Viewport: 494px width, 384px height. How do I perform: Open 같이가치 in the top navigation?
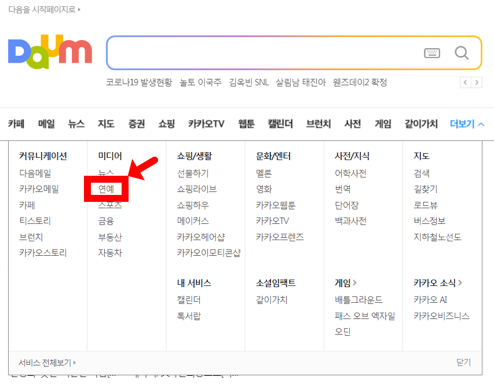421,124
